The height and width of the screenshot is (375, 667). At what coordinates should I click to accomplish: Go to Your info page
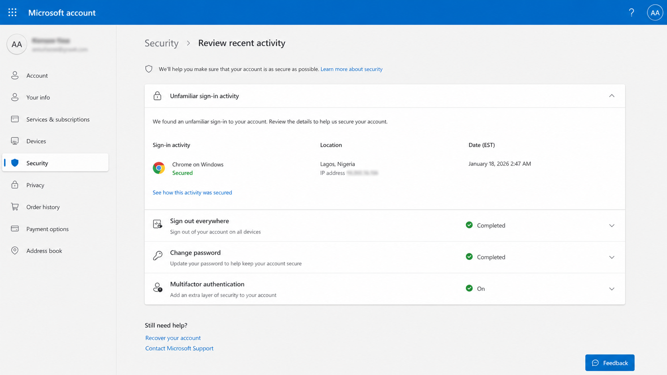click(x=55, y=97)
